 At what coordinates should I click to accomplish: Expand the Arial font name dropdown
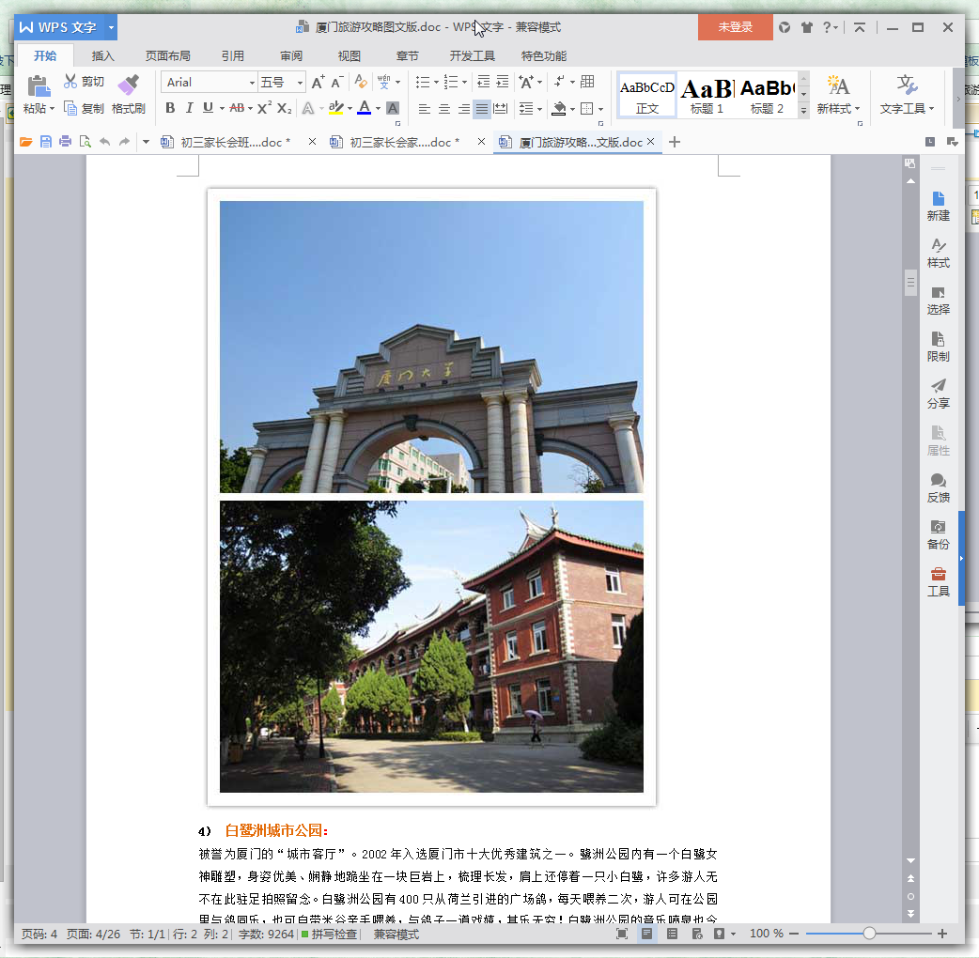252,83
